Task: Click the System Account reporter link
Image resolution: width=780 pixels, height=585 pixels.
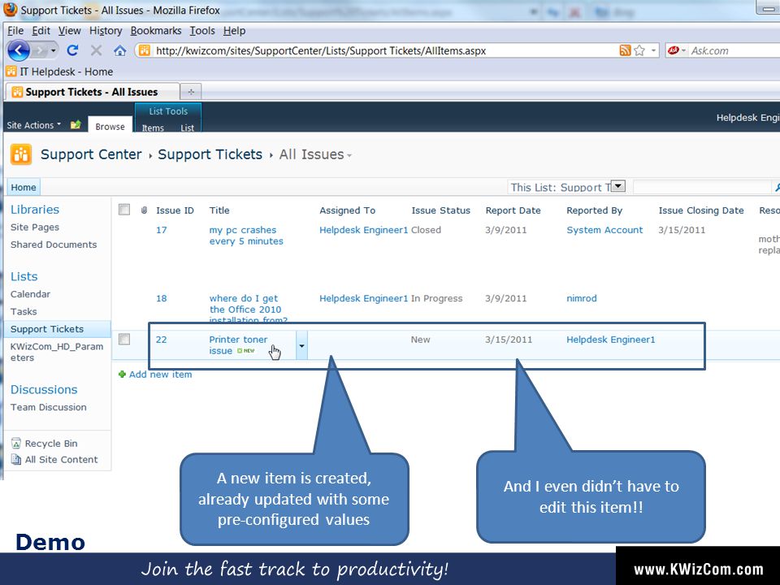Action: pyautogui.click(x=604, y=230)
